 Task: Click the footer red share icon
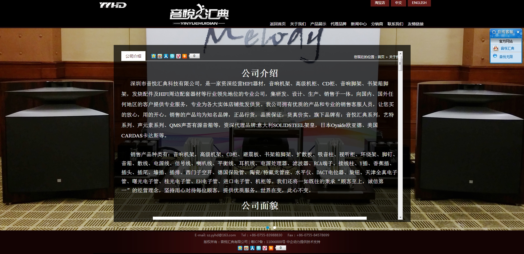pos(265,248)
